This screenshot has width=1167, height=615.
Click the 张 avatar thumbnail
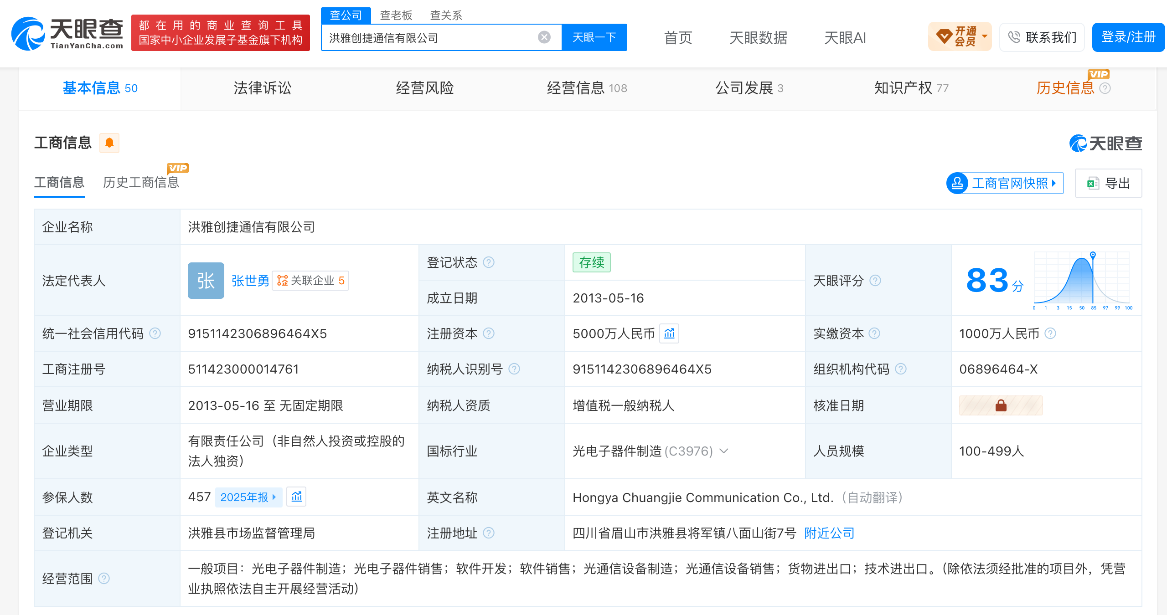(x=206, y=281)
